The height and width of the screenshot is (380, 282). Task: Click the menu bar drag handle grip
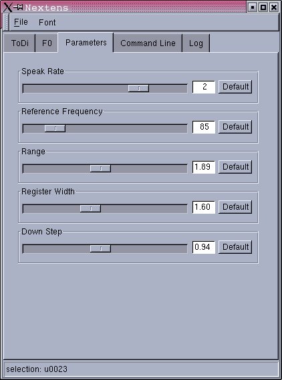[x=6, y=22]
